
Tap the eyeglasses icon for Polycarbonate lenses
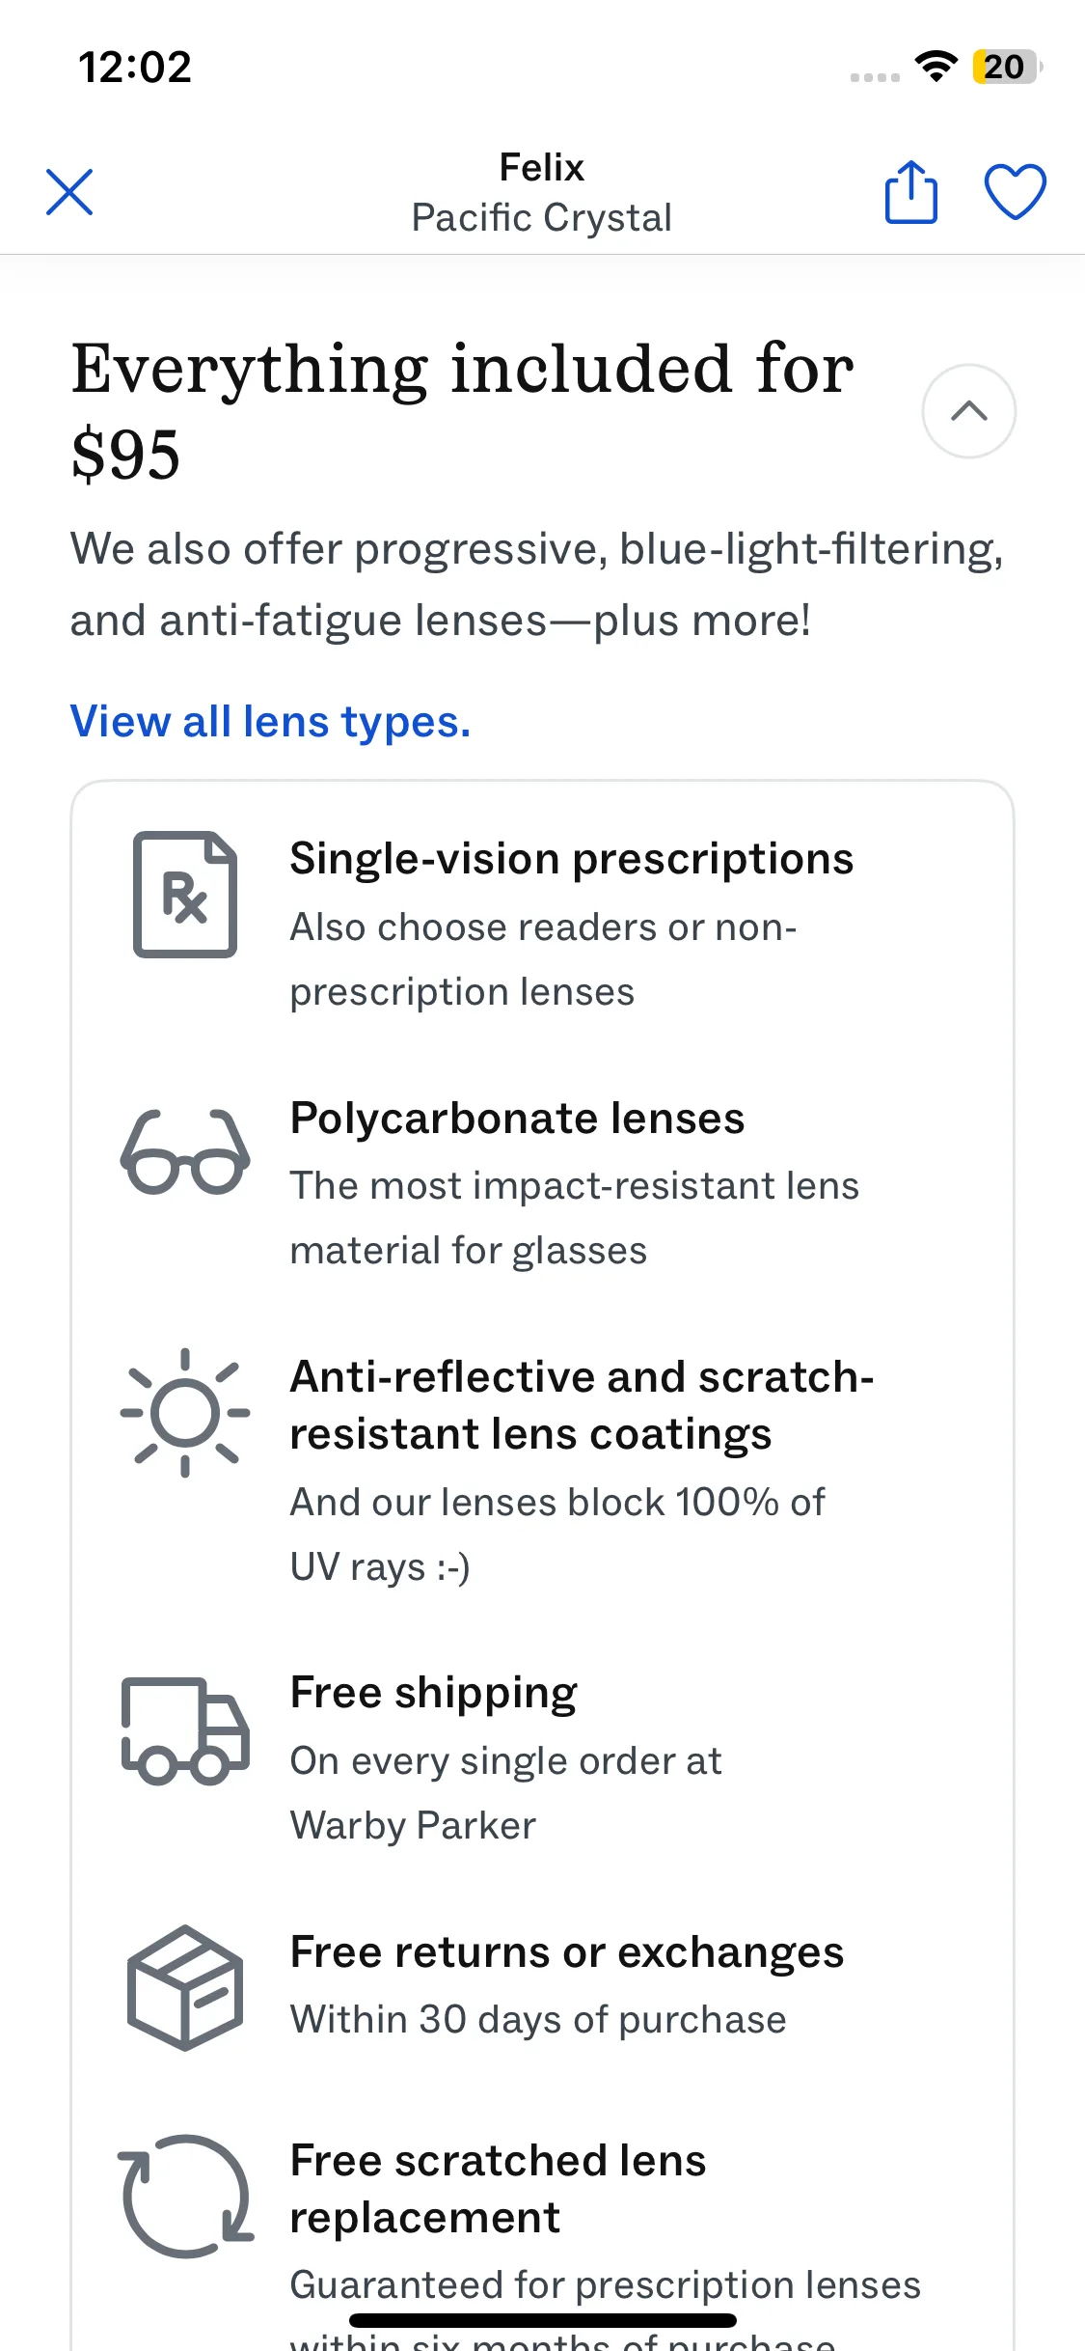185,1152
